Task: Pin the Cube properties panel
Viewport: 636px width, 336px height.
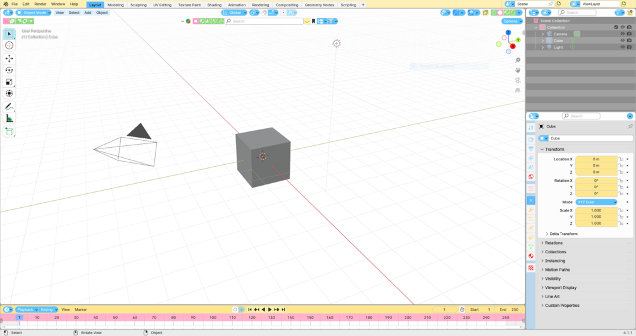Action: coord(630,126)
